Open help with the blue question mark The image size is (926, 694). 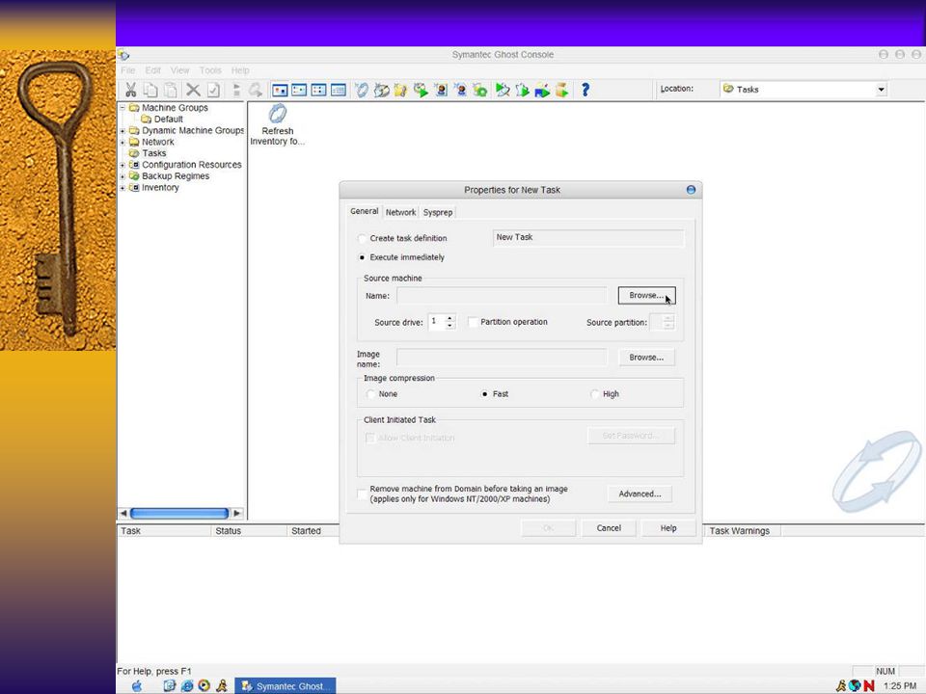point(586,90)
